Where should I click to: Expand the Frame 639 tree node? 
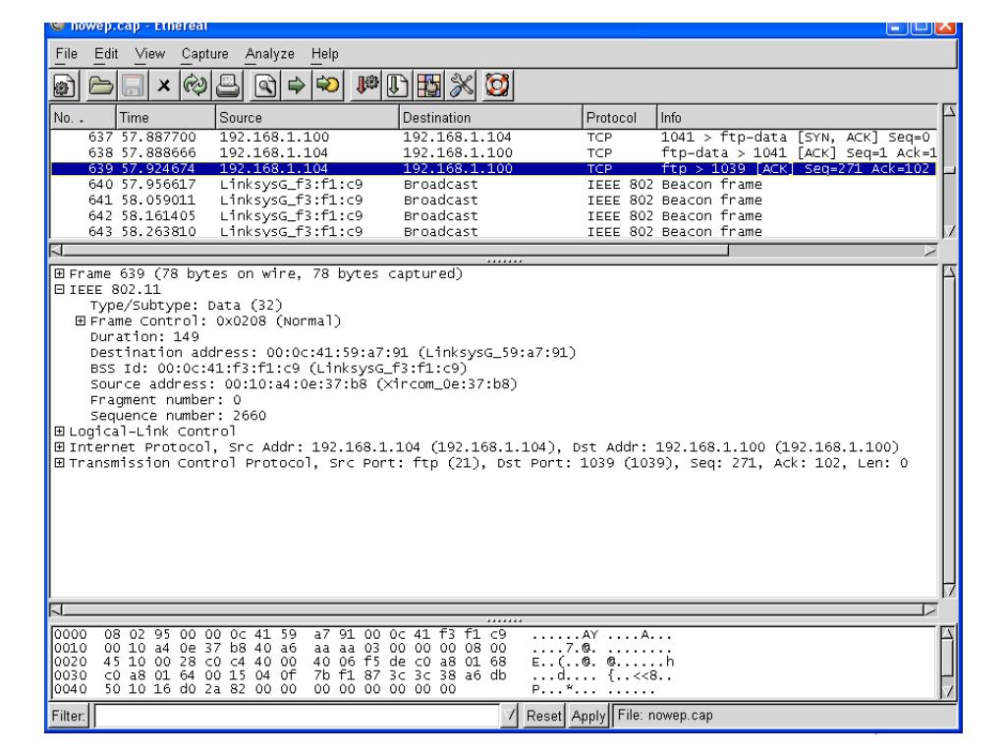click(x=60, y=273)
